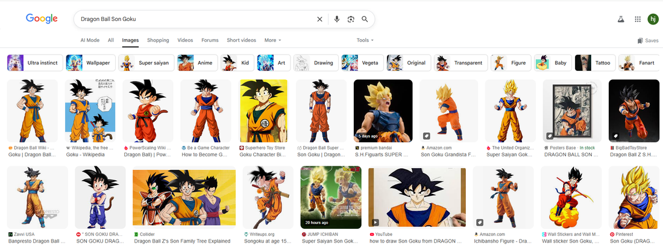Open the Goku - Wikipedia result link
The height and width of the screenshot is (248, 663).
[85, 154]
